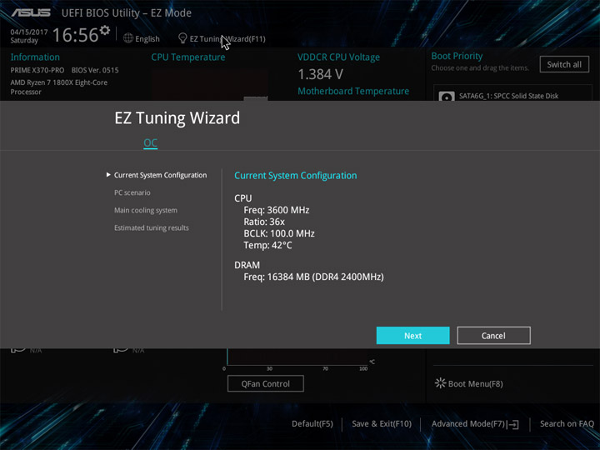Click the time settings gear icon

[x=105, y=30]
